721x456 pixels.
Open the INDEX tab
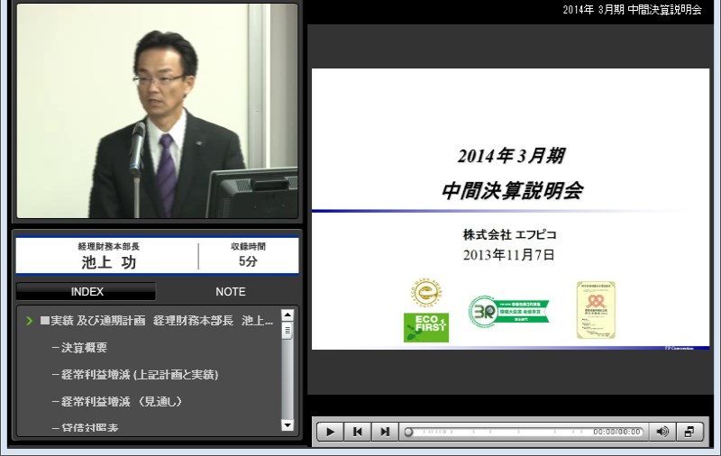coord(87,291)
